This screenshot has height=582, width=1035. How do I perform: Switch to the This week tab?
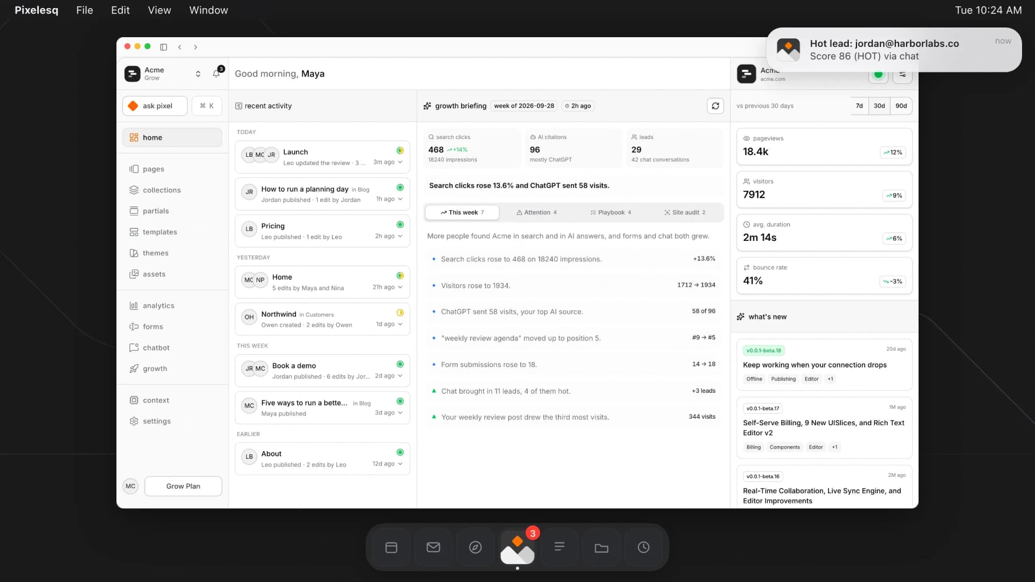pyautogui.click(x=462, y=212)
